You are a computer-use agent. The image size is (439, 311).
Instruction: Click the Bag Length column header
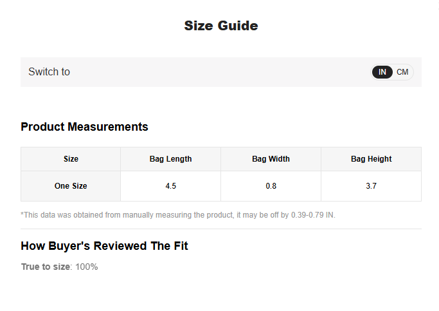(x=170, y=159)
